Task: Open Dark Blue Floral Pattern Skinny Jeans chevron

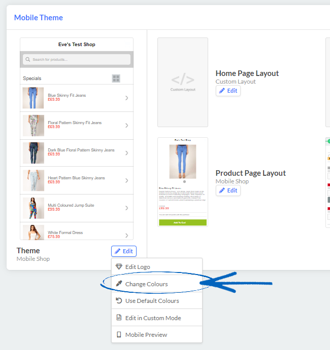Action: (126, 153)
